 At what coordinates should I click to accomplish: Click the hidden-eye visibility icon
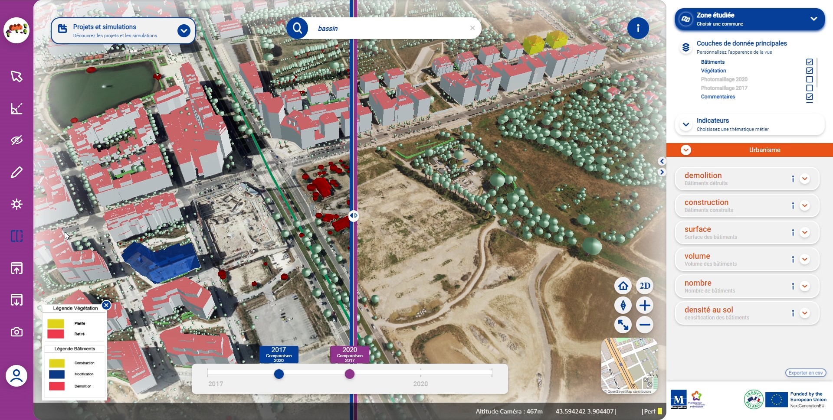(16, 140)
